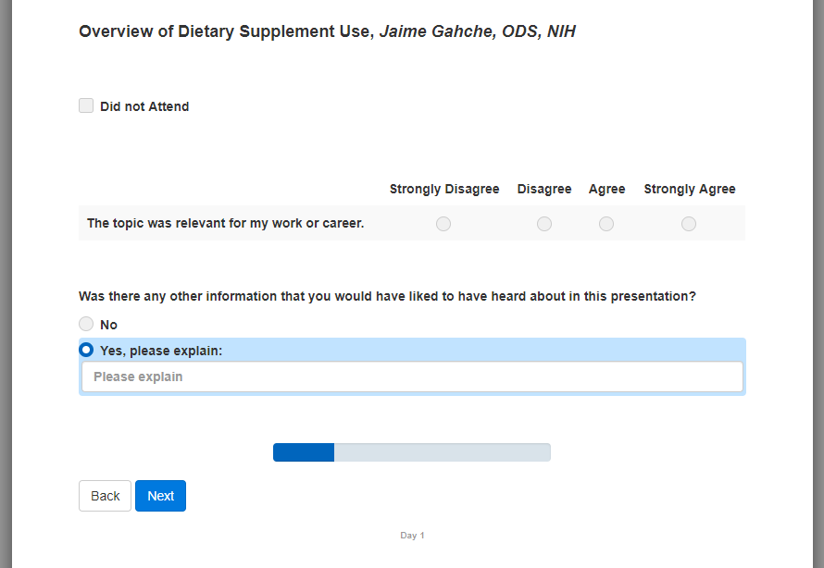
Task: Focus the "Please explain" text field
Action: (412, 377)
